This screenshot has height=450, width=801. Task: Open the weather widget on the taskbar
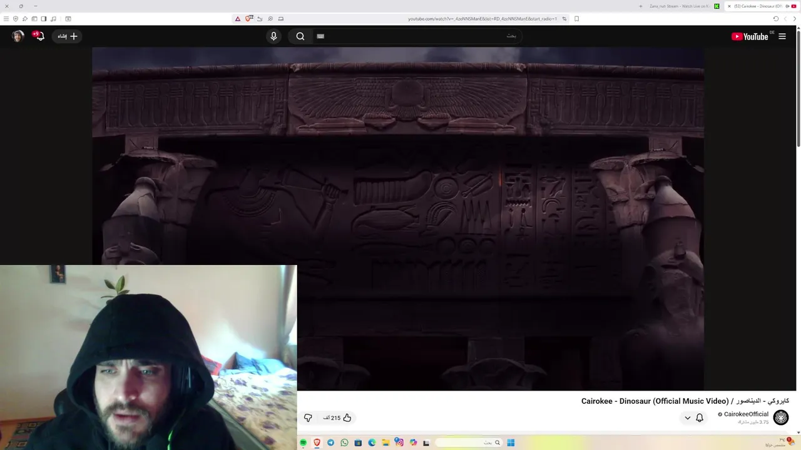(x=781, y=442)
